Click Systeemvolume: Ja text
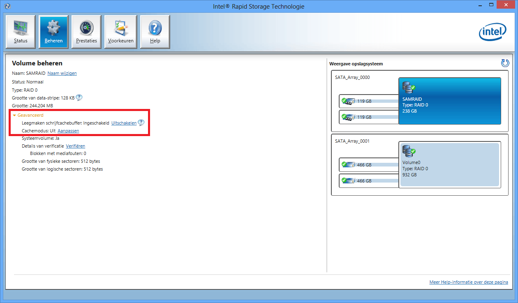518x303 pixels. tap(41, 138)
